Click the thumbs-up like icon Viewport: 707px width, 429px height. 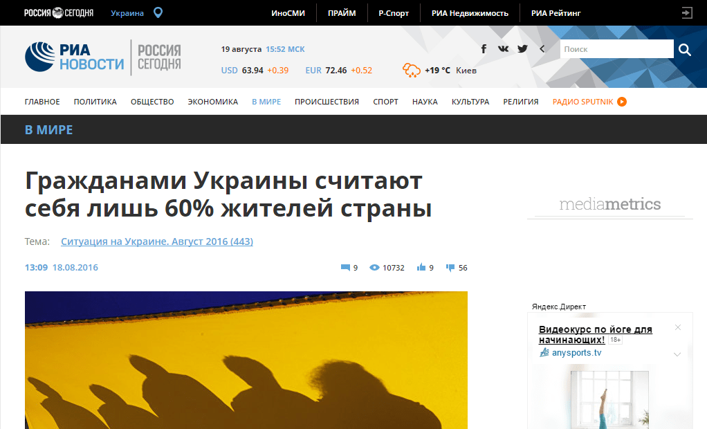click(x=421, y=267)
